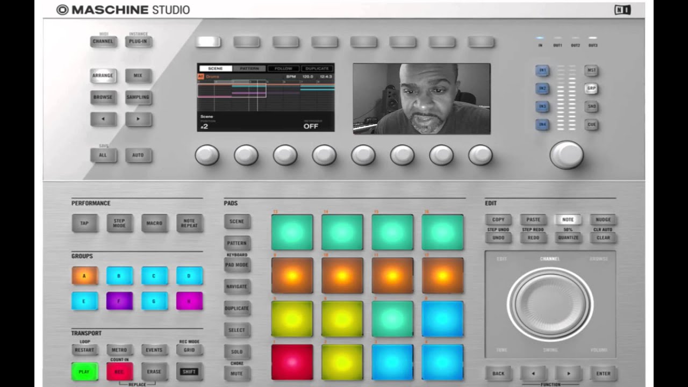Select the GRP level button
Viewport: 688px width, 387px height.
point(591,88)
